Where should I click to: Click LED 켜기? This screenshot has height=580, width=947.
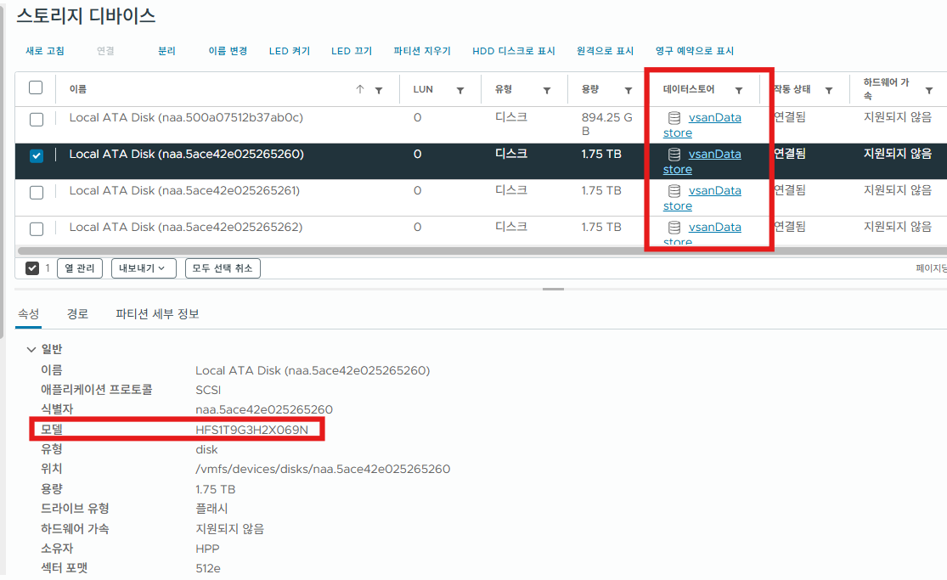coord(290,51)
